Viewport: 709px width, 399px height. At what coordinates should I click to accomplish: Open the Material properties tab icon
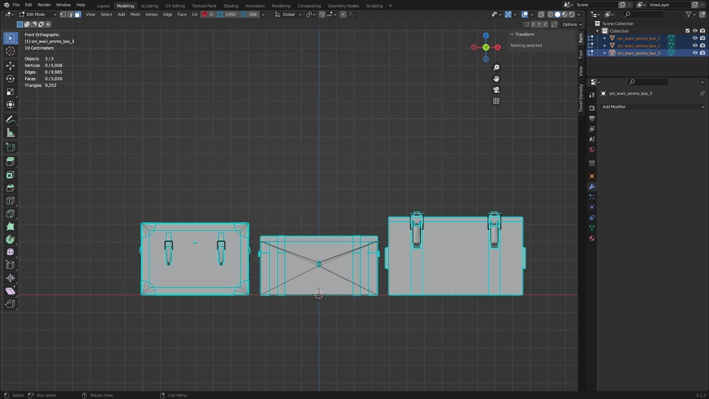[592, 239]
